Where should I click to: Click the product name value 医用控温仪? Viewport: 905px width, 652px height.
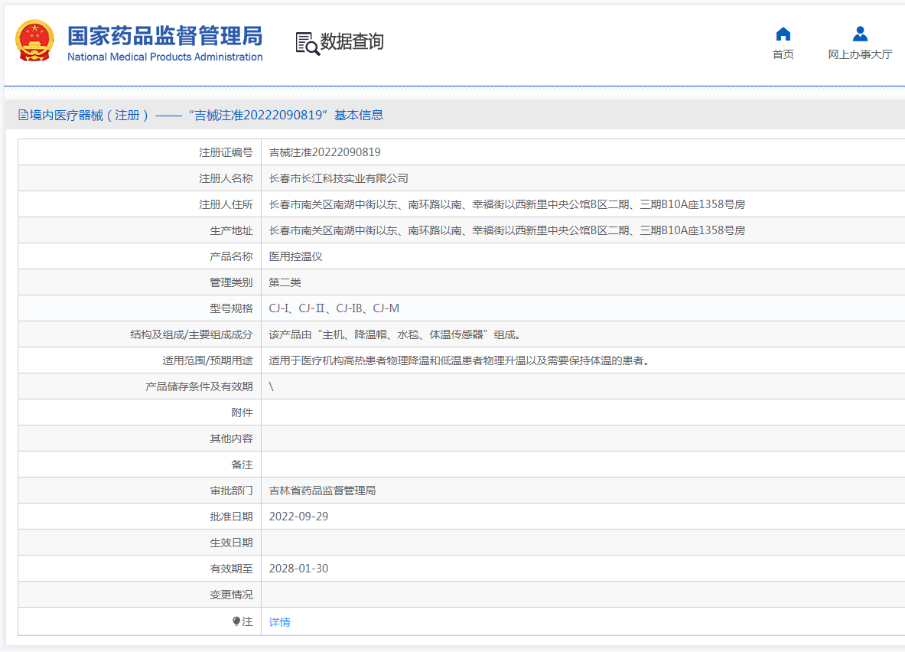295,256
